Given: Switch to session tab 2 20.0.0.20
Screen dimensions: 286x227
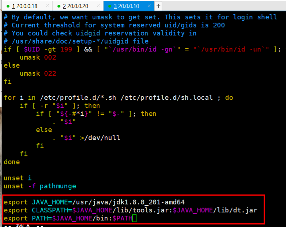Looking at the screenshot, I should (x=78, y=6).
